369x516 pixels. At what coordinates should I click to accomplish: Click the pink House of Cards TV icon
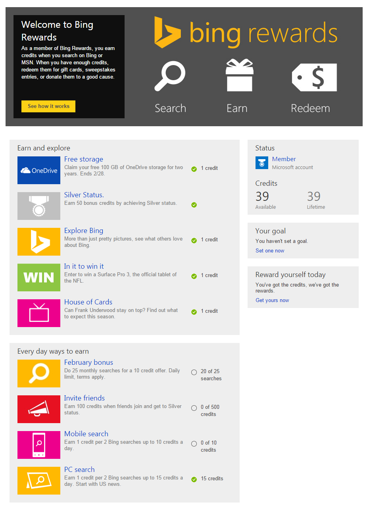click(x=39, y=313)
